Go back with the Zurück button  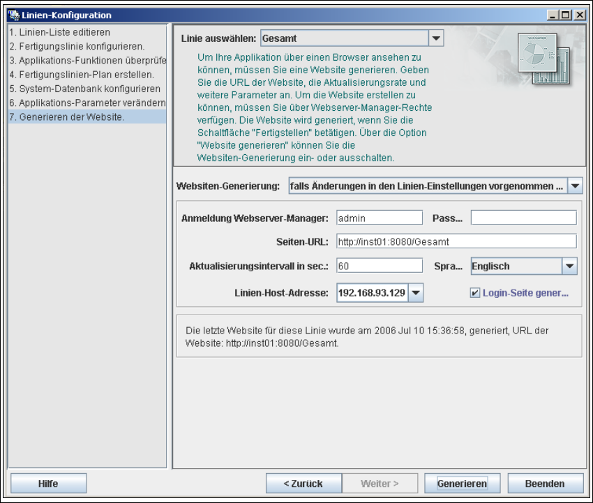303,483
